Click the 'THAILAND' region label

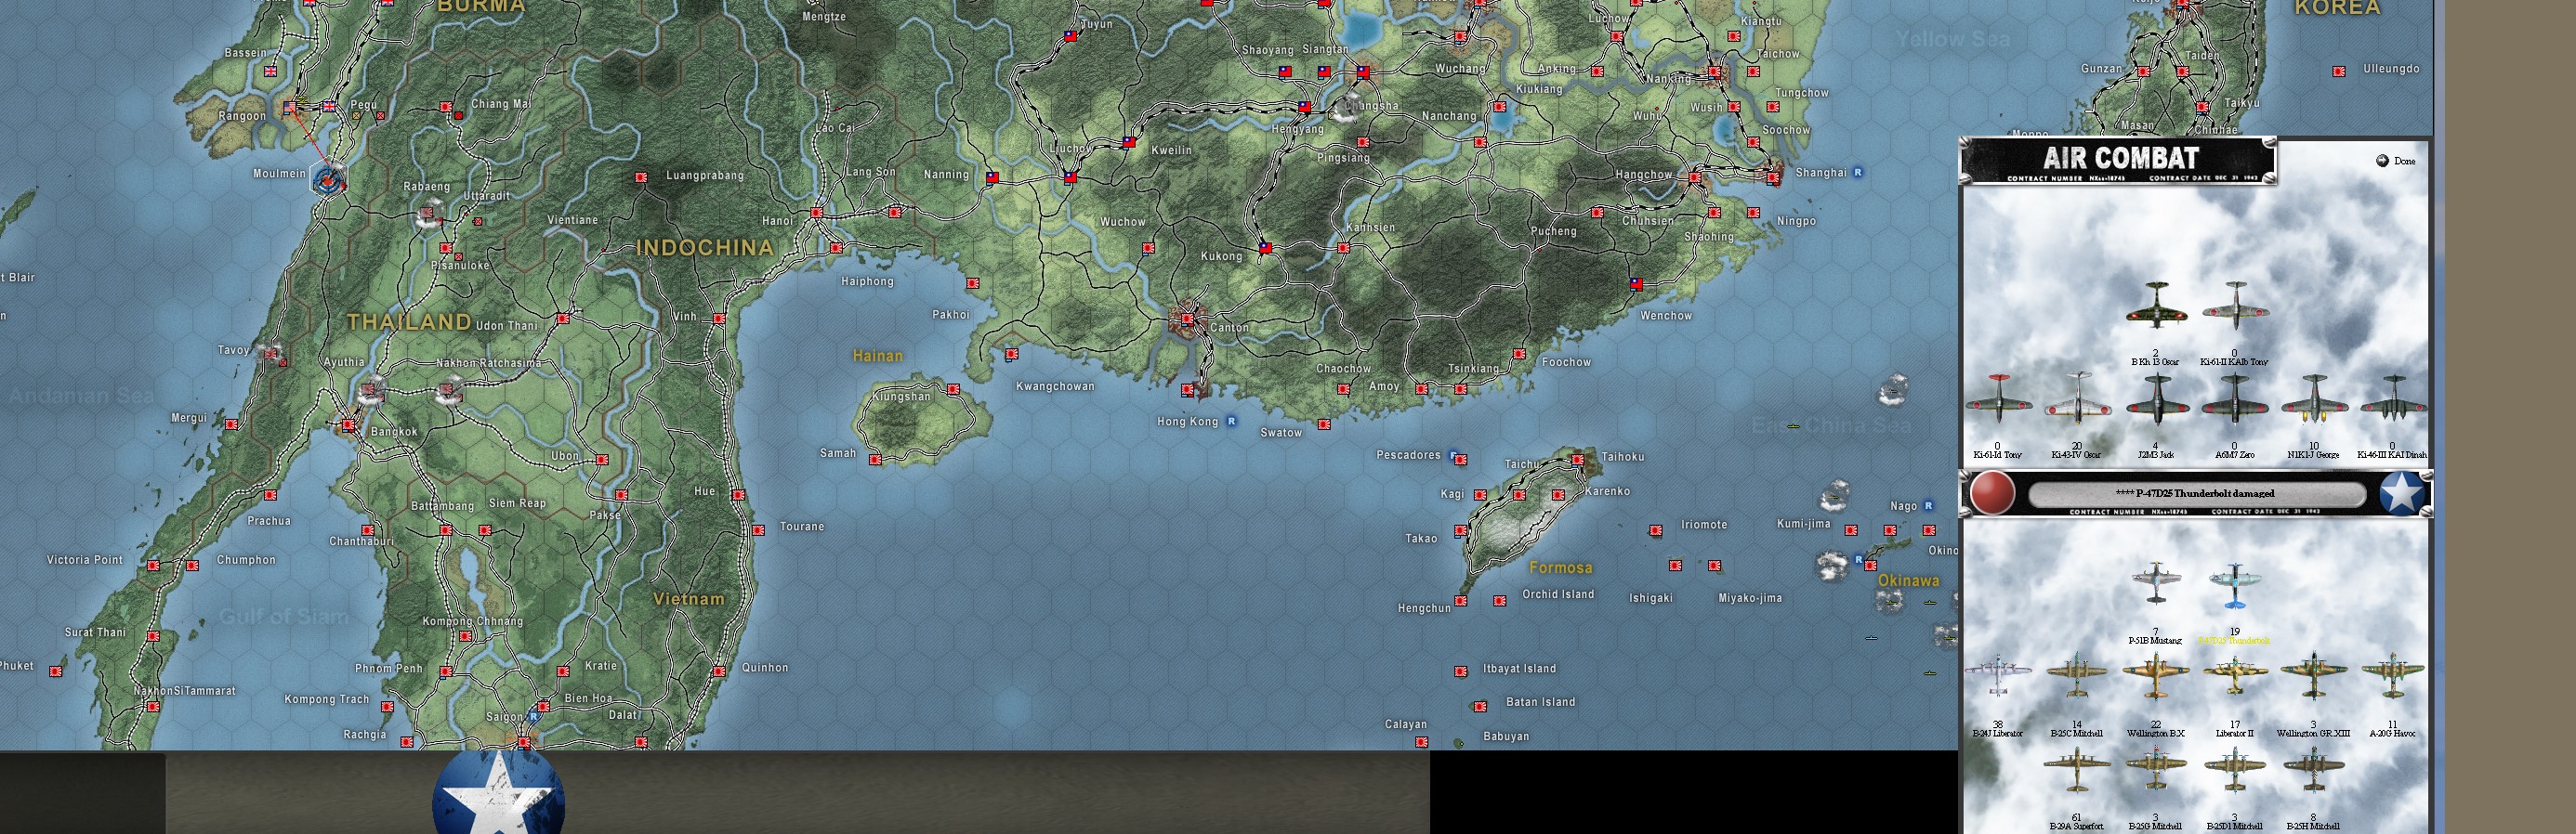(x=409, y=321)
